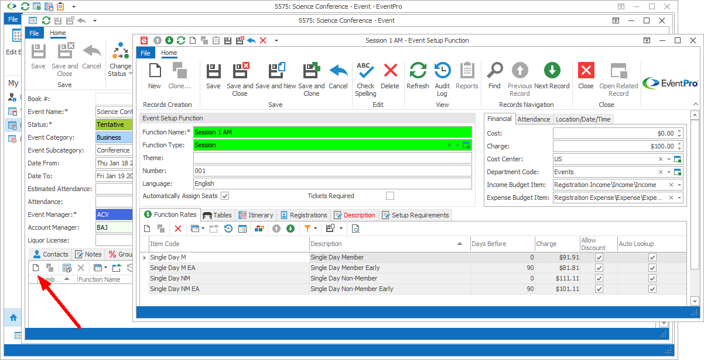
Task: Toggle Auto Lookup for Single Day M
Action: [x=652, y=257]
